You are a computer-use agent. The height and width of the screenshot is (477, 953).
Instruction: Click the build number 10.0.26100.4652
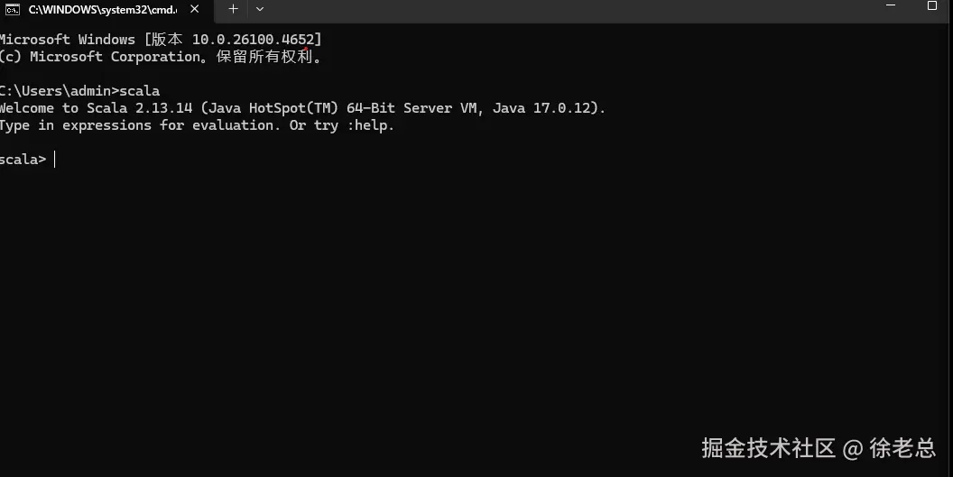pos(253,40)
